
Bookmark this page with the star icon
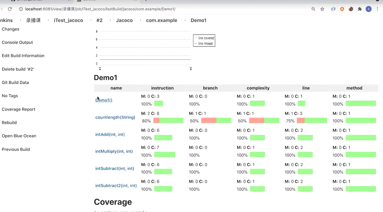(x=322, y=9)
